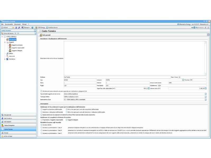Open a file with the yellow folder icon
Screen dimensions: 211x158
click(13, 28)
